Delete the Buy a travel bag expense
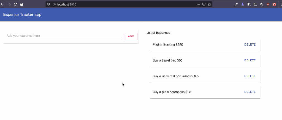Viewport: 282px width, 120px height. tap(250, 60)
